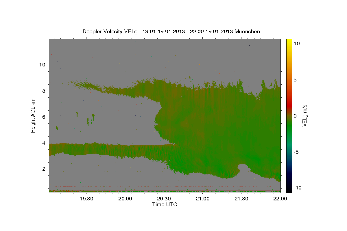Click the height tick label 4
Image resolution: width=347 pixels, height=231 pixels.
pyautogui.click(x=44, y=143)
